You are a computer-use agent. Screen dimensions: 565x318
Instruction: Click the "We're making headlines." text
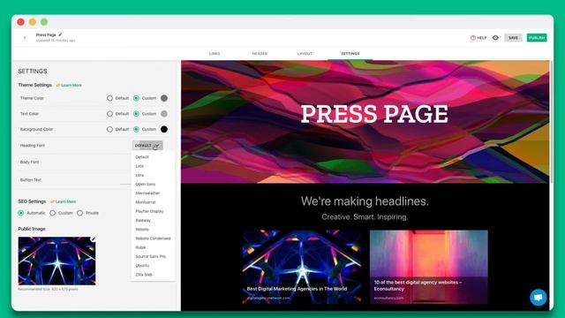click(365, 201)
